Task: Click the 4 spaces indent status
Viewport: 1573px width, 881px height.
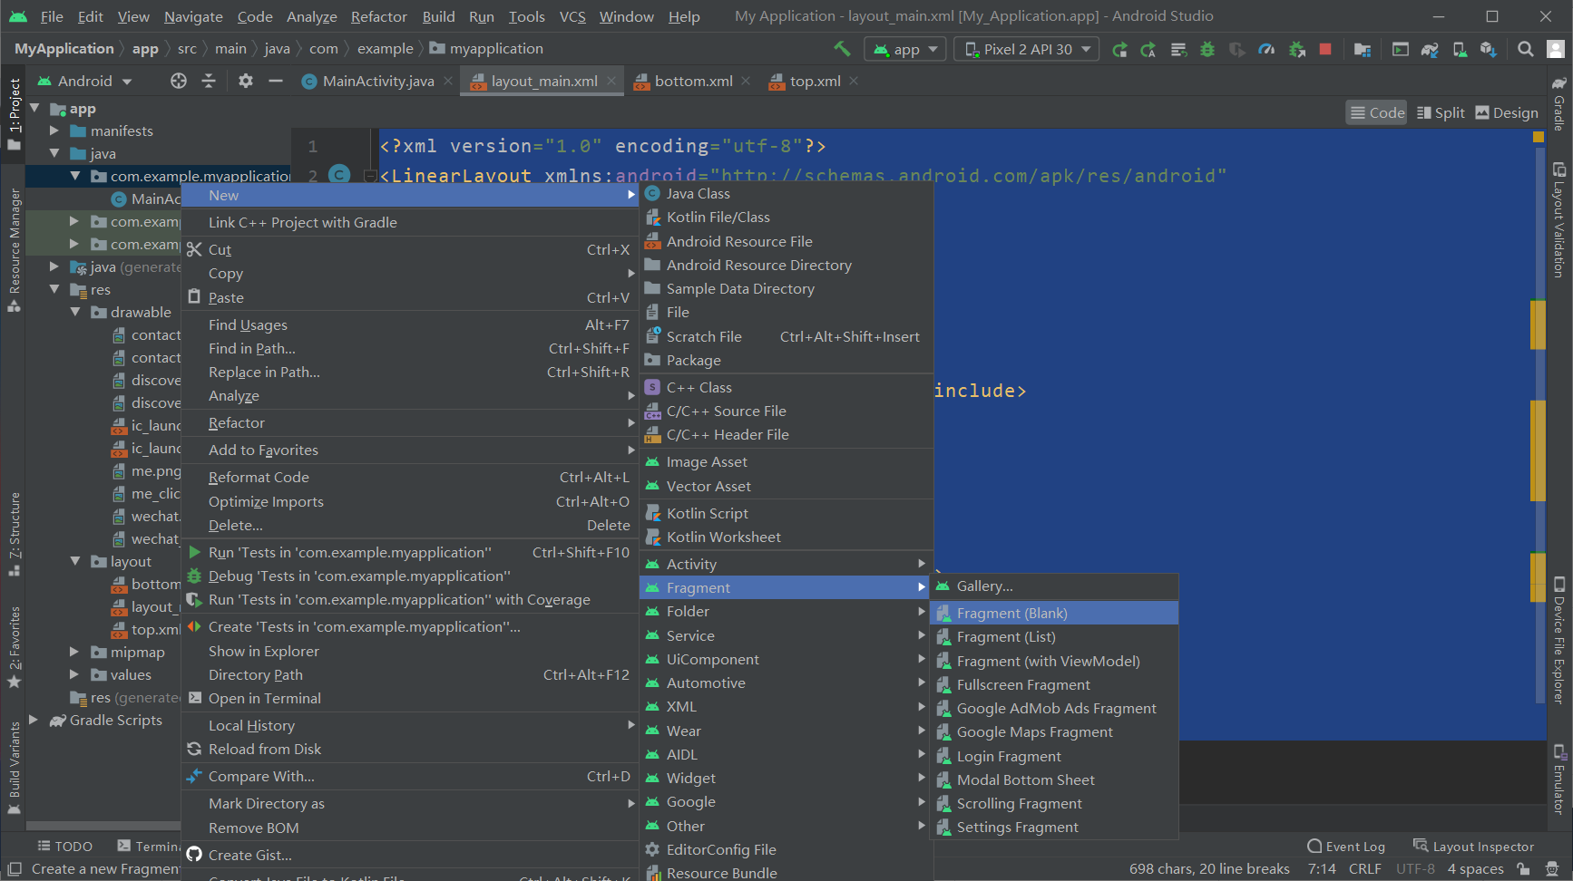Action: tap(1475, 868)
